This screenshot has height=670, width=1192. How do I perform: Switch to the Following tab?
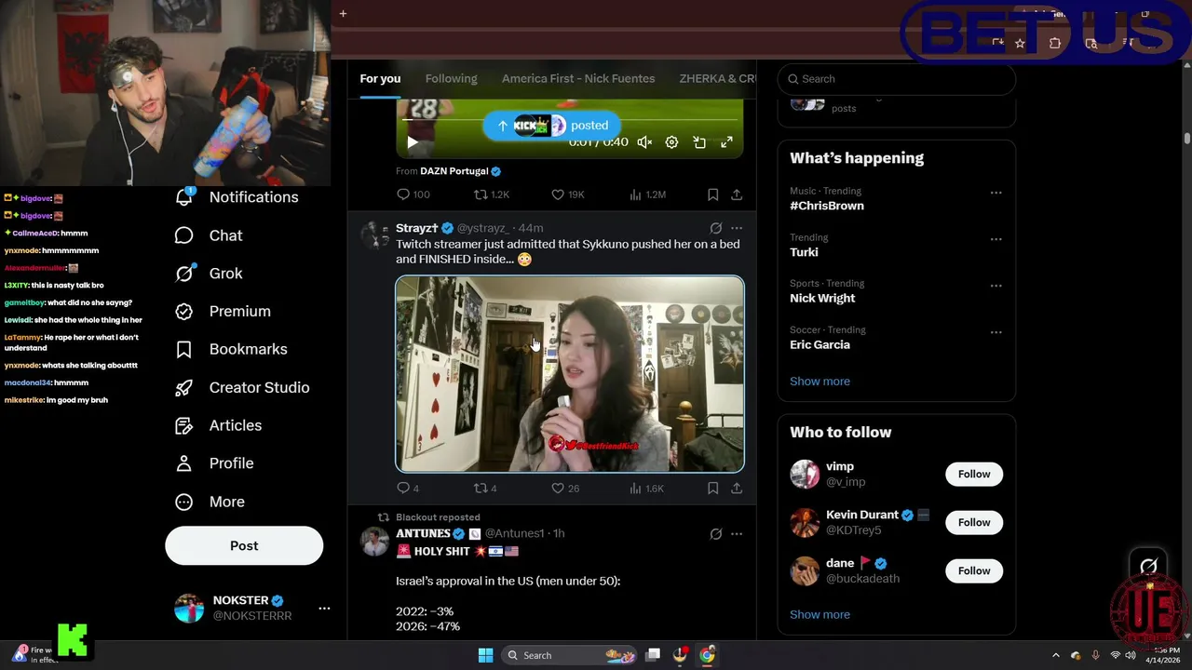(451, 79)
